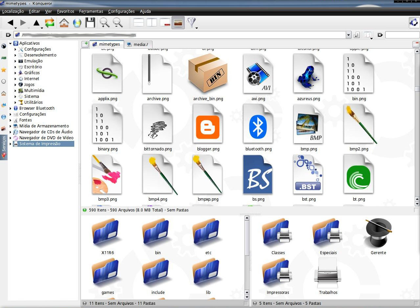Select the azureus.png frog icon

[308, 74]
